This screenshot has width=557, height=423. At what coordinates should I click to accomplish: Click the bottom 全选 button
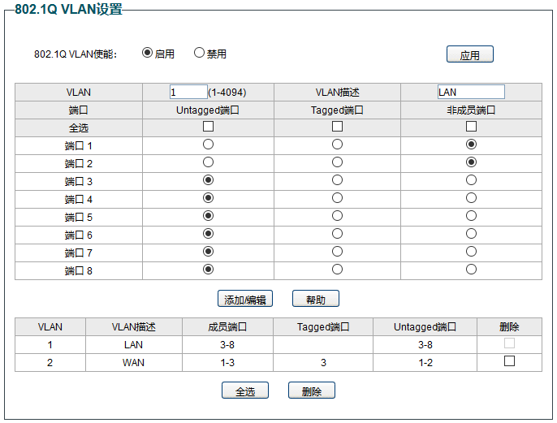point(245,391)
